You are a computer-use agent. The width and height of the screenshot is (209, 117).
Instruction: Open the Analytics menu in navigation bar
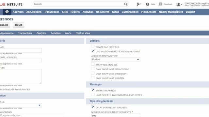coord(88,12)
